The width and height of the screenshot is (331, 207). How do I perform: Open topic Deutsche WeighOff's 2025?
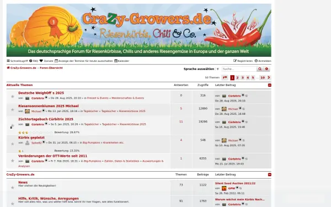[41, 93]
